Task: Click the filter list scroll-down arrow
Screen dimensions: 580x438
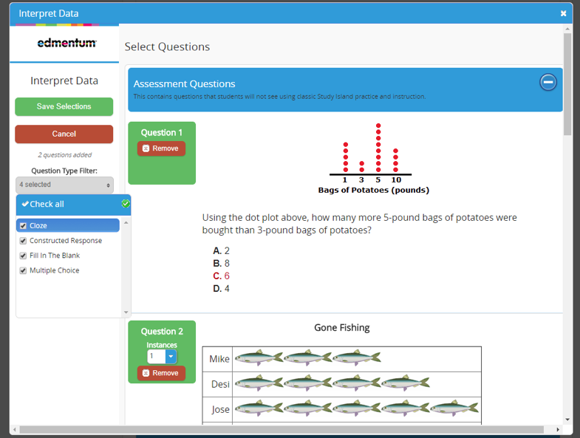Action: click(x=126, y=312)
